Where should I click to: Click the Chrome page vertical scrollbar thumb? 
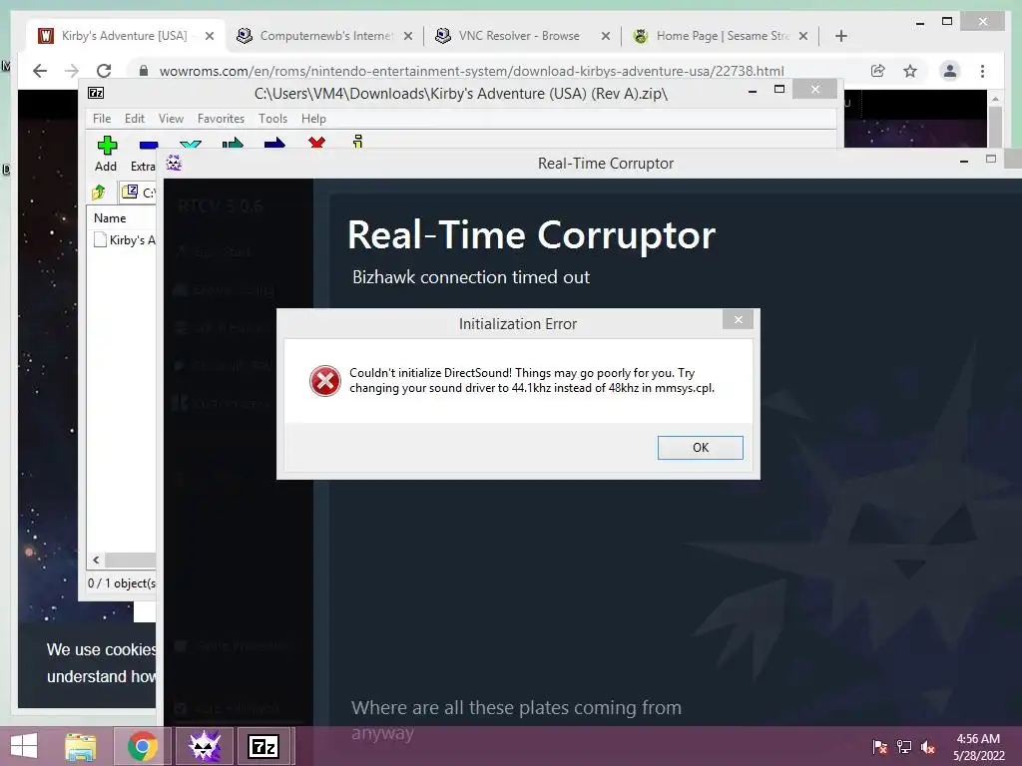(x=995, y=125)
